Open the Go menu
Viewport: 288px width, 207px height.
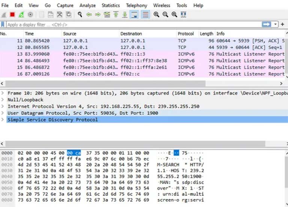click(x=48, y=6)
